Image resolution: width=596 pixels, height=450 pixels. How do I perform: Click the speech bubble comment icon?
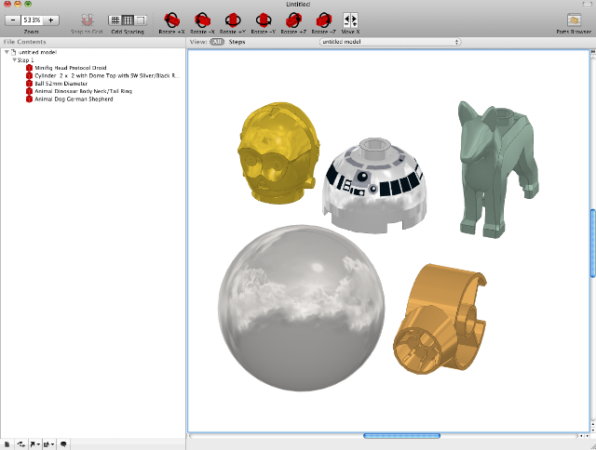coord(63,443)
